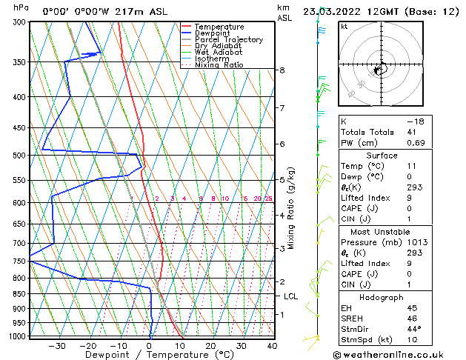The width and height of the screenshot is (466, 360).
Task: Click the Dewpoint / Temperature (°C) axis title
Action: [159, 355]
